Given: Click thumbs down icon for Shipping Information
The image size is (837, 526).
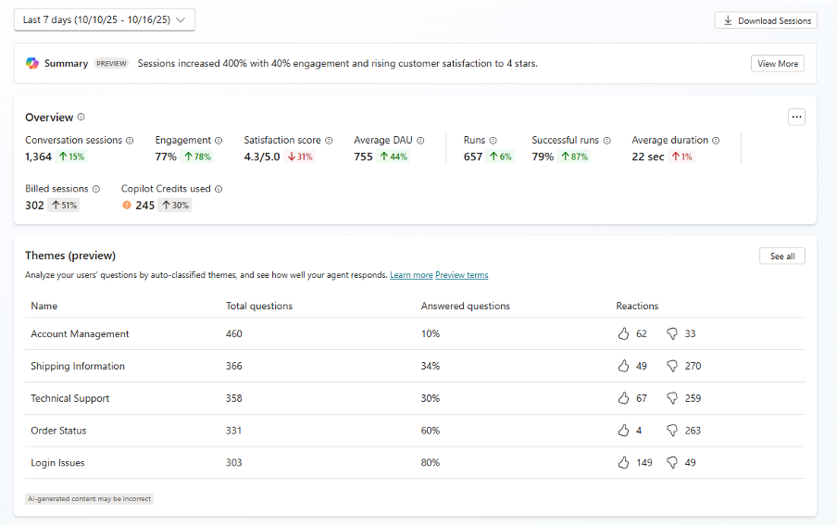Looking at the screenshot, I should (672, 366).
